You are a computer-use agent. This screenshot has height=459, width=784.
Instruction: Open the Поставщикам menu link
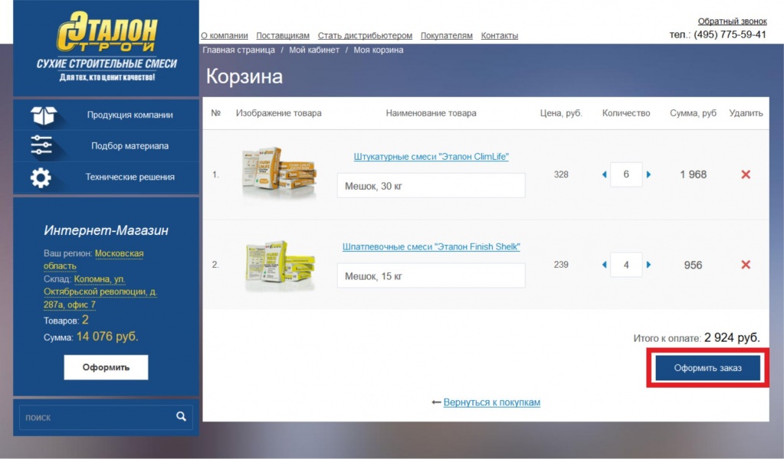click(x=283, y=35)
